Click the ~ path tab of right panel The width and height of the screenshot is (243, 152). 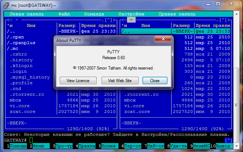tap(131, 20)
